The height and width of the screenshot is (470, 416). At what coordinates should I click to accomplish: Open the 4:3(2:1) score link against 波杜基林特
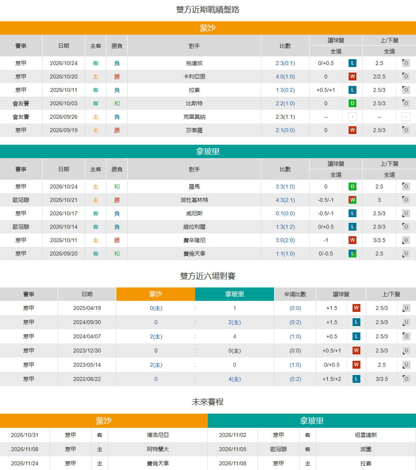285,200
